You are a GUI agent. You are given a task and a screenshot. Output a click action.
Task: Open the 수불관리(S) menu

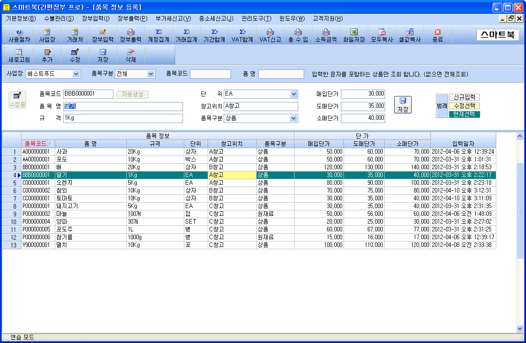[x=59, y=18]
